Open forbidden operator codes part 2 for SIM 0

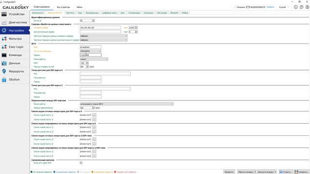94,131
